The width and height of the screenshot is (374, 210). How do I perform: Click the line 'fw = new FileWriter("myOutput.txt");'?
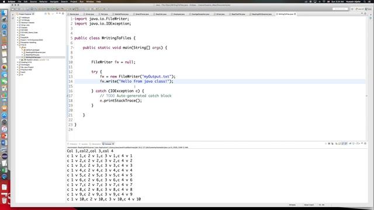pos(138,76)
